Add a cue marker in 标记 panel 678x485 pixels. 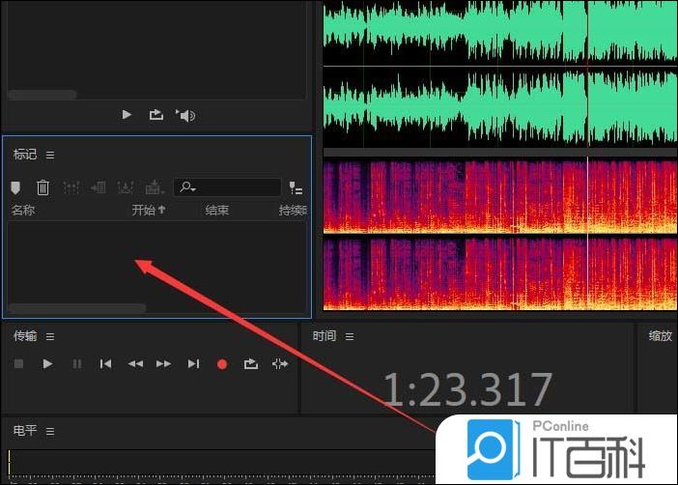[15, 187]
